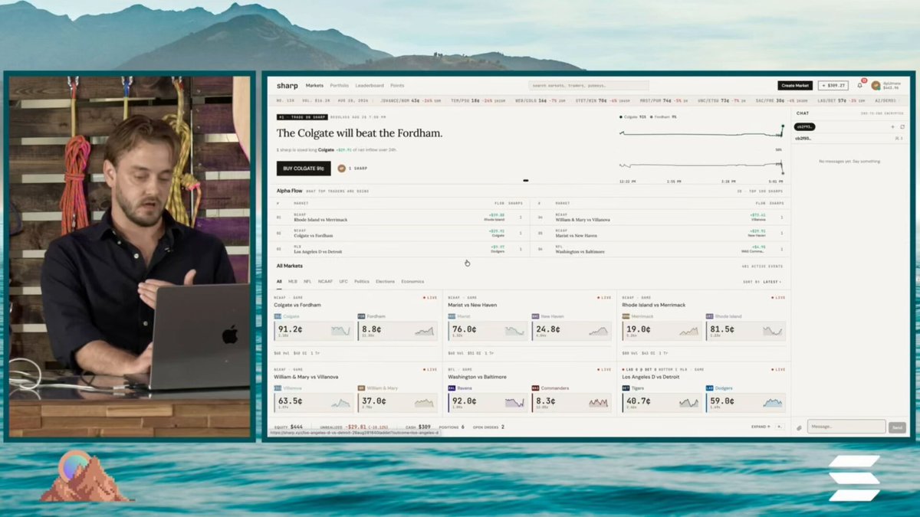Open the Marist vs New Haven card title

pos(472,305)
